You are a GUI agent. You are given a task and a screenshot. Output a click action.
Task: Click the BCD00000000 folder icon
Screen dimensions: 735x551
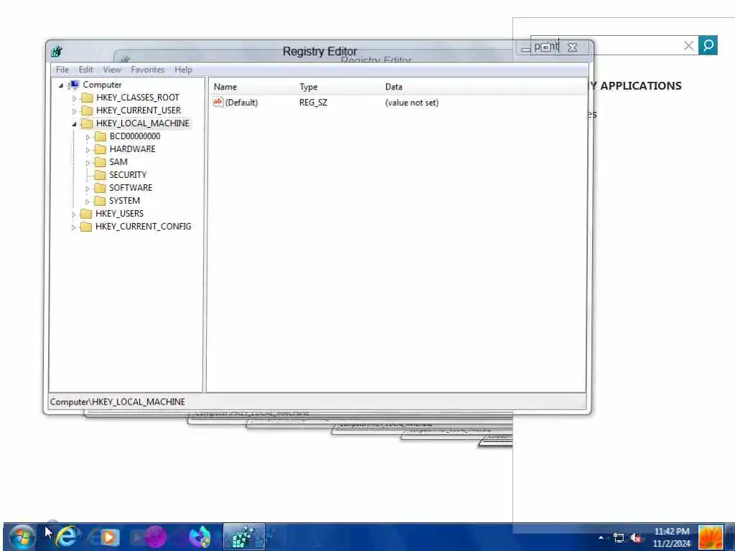[100, 136]
